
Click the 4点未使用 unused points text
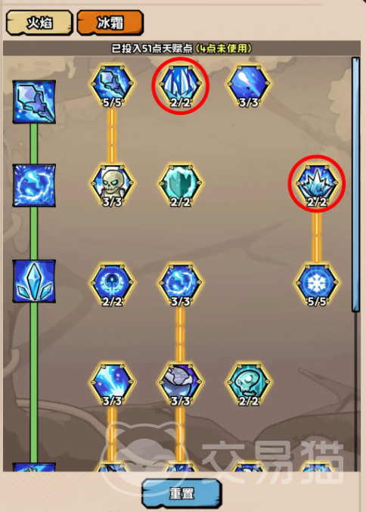tap(224, 48)
